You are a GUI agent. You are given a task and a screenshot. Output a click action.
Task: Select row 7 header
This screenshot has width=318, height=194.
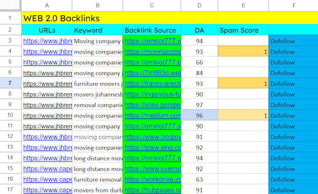[x=10, y=83]
